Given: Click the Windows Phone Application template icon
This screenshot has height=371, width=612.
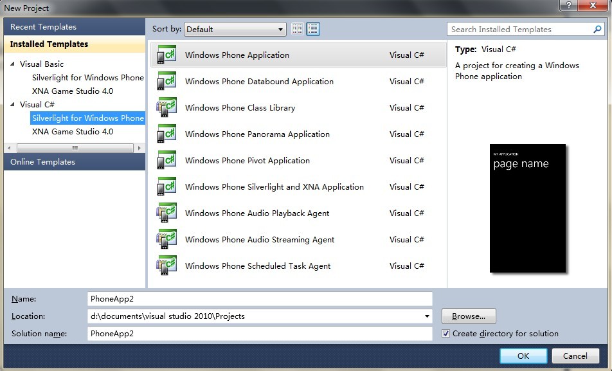Looking at the screenshot, I should (166, 55).
